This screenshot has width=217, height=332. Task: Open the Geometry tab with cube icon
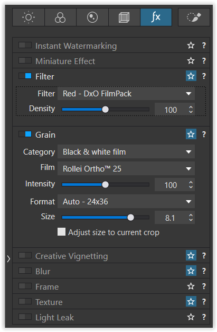coord(124,17)
